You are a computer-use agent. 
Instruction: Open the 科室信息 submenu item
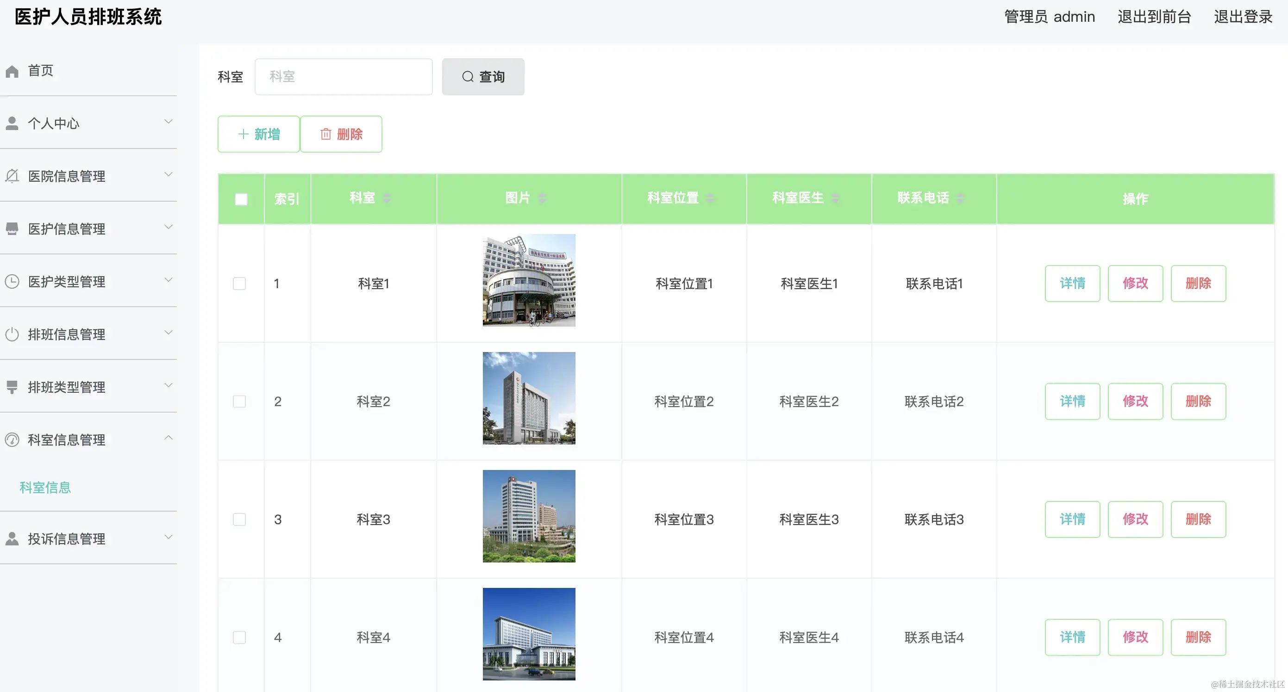coord(44,487)
